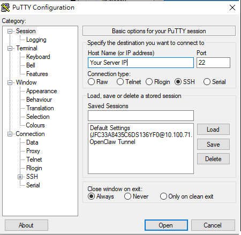This screenshot has width=241, height=235.
Task: Open the Logging category
Action: click(x=36, y=40)
